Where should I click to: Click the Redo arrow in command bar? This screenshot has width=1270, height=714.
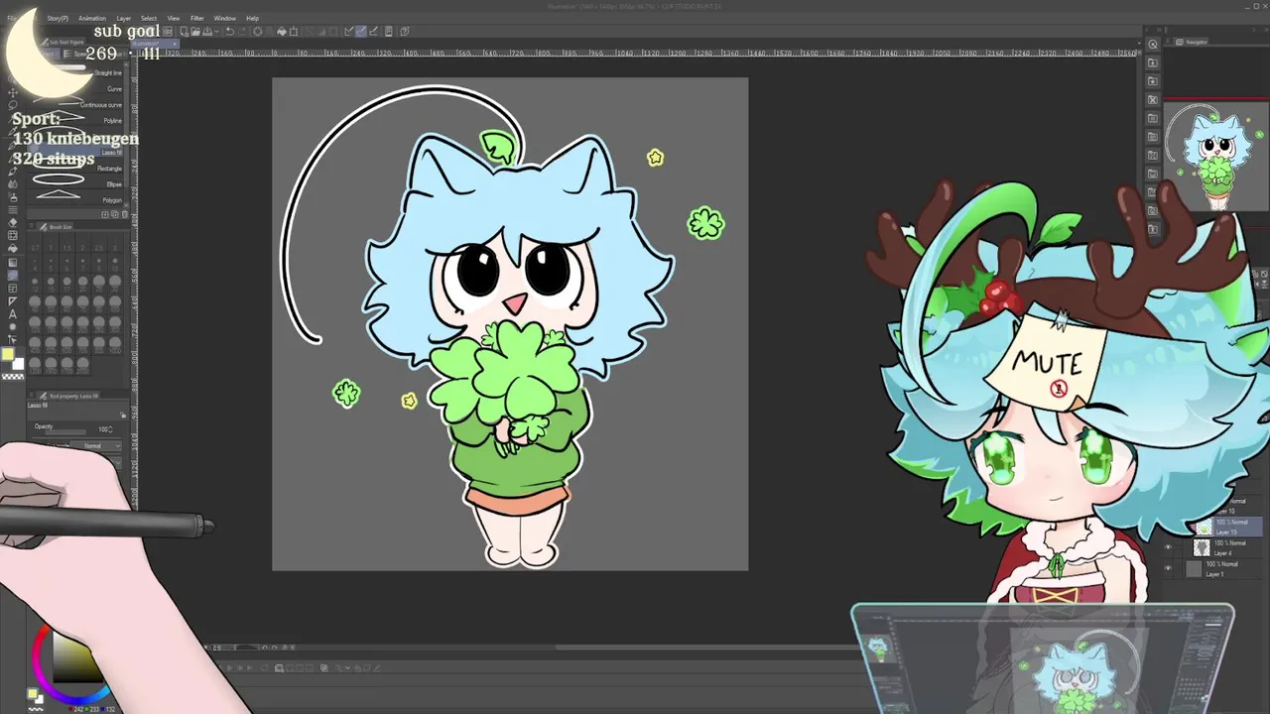pos(243,31)
